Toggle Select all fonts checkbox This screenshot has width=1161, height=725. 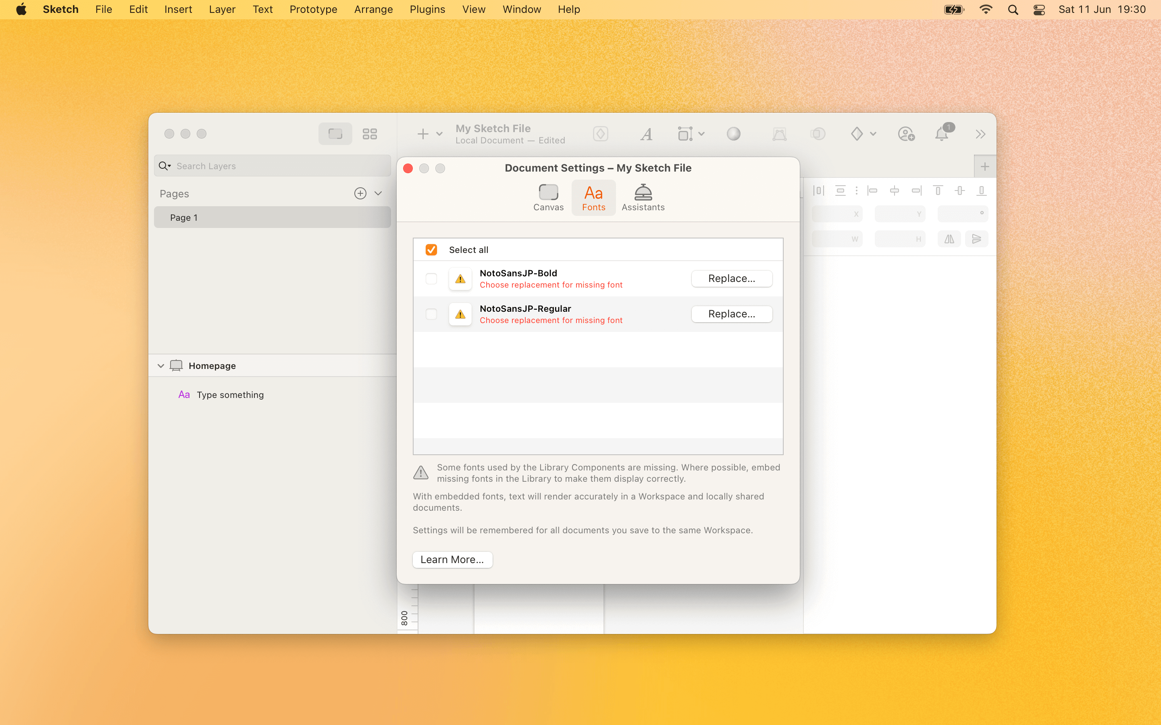click(432, 250)
